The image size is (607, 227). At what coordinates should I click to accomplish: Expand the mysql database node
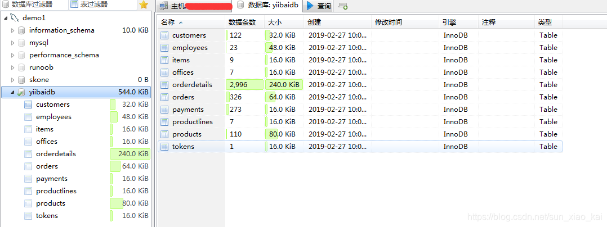click(x=12, y=43)
